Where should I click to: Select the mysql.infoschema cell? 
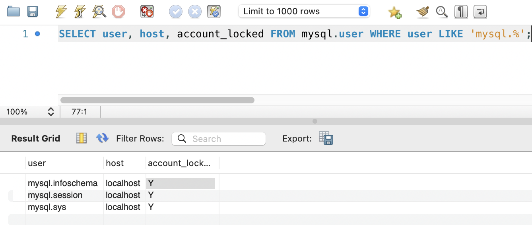click(63, 183)
